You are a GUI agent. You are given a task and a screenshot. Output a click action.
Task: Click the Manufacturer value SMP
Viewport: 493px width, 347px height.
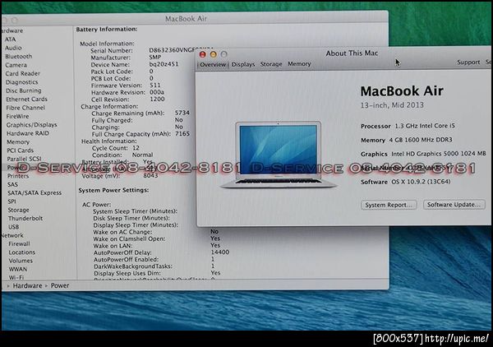(x=154, y=58)
